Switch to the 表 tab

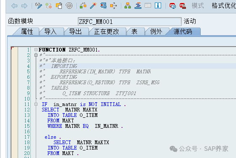click(134, 31)
